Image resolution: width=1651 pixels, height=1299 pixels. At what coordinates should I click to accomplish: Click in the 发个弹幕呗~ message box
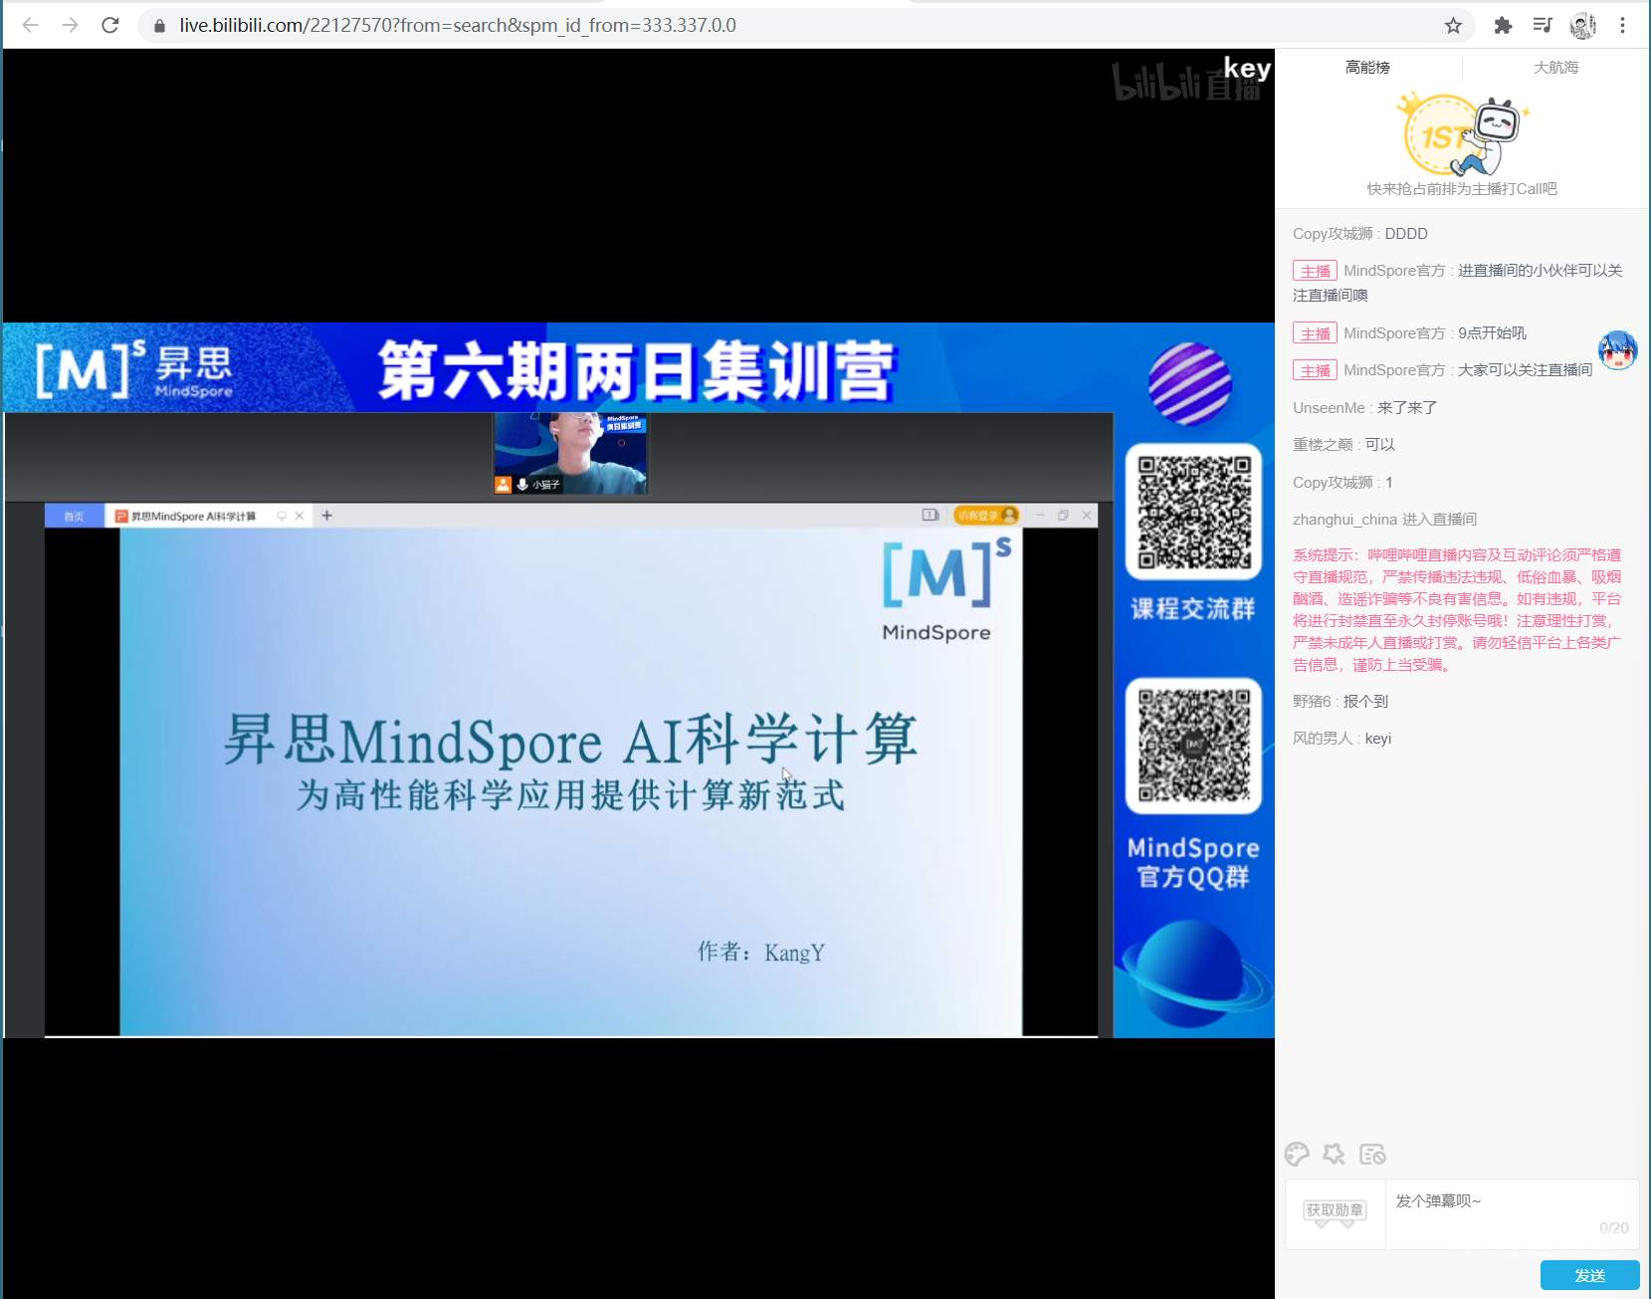tap(1512, 1213)
